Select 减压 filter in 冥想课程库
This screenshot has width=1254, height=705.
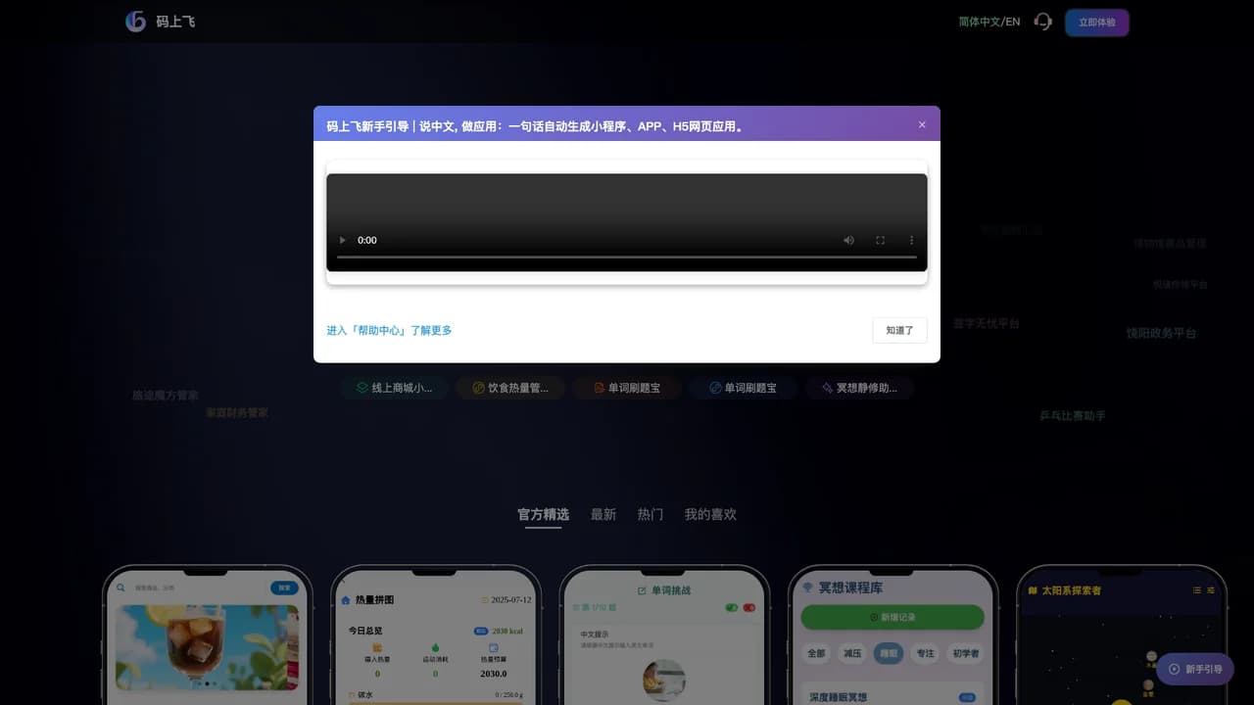click(852, 653)
